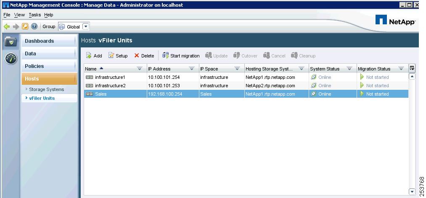Screen dimensions: 426x198
Task: Click the forward navigation arrow icon
Action: (x=16, y=26)
